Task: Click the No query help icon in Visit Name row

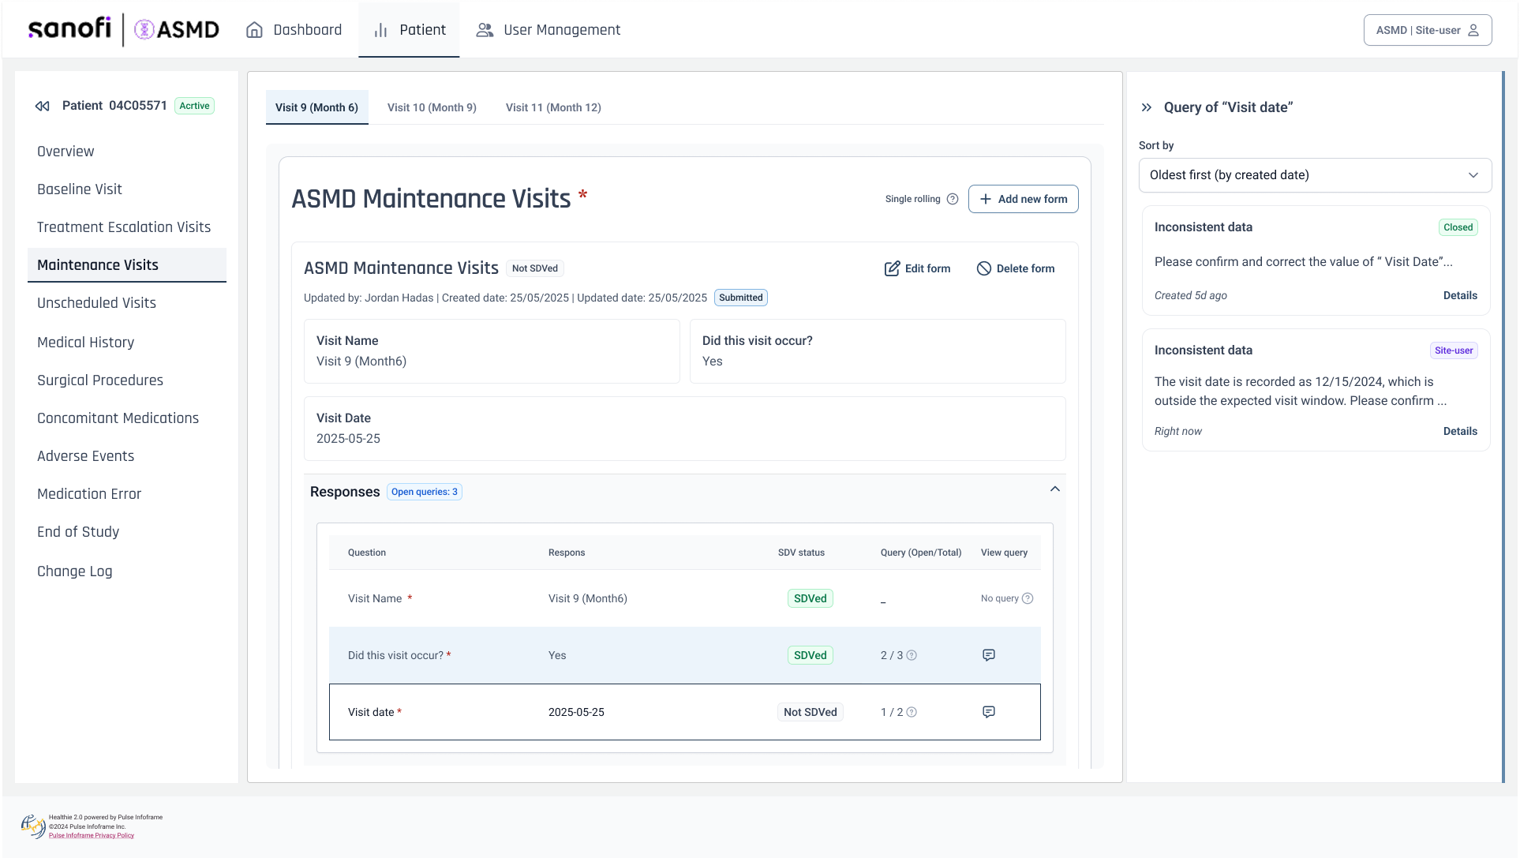Action: click(x=1028, y=598)
